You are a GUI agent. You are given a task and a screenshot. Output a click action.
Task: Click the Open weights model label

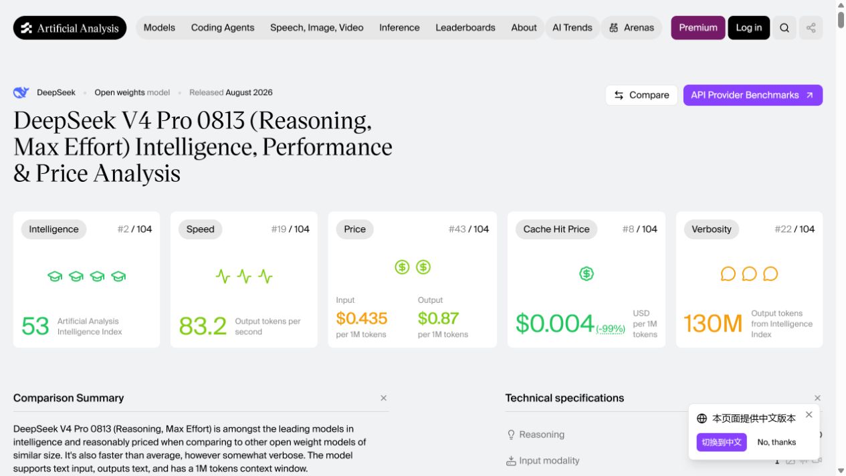(132, 93)
